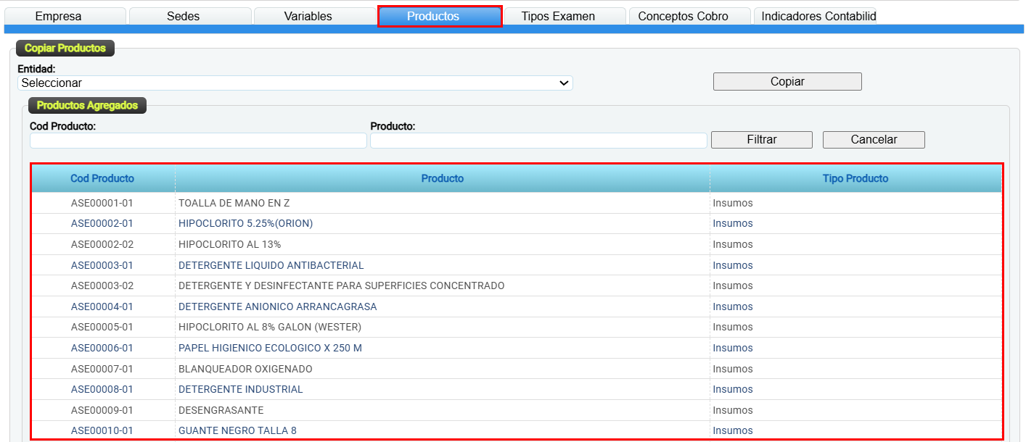Click the Tipo Producto column header
Viewport: 1026px width, 442px height.
855,178
